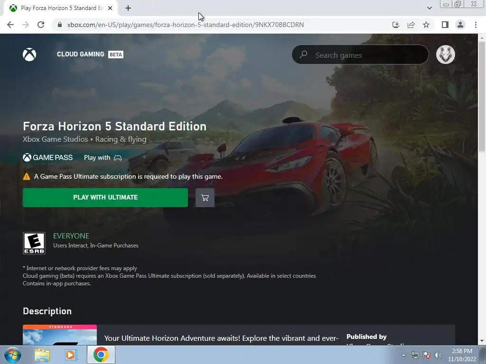The width and height of the screenshot is (486, 364).
Task: Reload the page with refresh icon
Action: tap(41, 25)
